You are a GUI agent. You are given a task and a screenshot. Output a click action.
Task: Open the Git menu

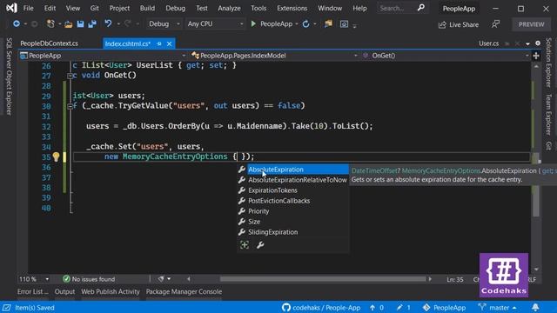94,8
